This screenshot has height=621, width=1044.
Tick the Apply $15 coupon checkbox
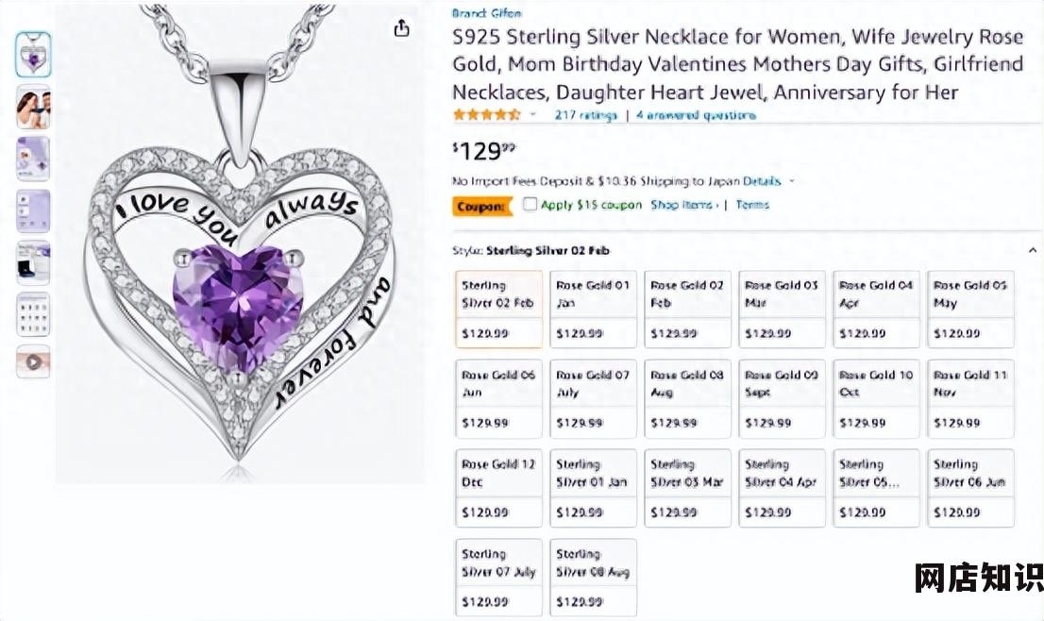tap(530, 205)
